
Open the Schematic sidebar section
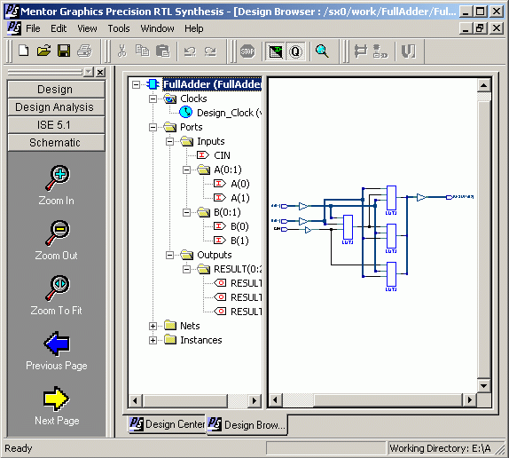(x=56, y=143)
